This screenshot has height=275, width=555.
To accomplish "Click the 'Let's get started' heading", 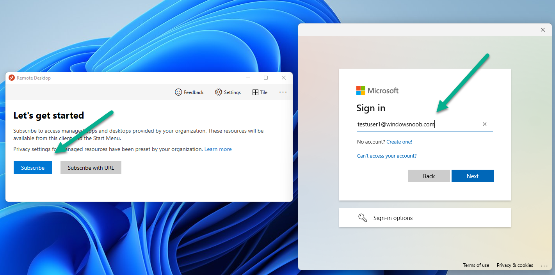I will 49,115.
